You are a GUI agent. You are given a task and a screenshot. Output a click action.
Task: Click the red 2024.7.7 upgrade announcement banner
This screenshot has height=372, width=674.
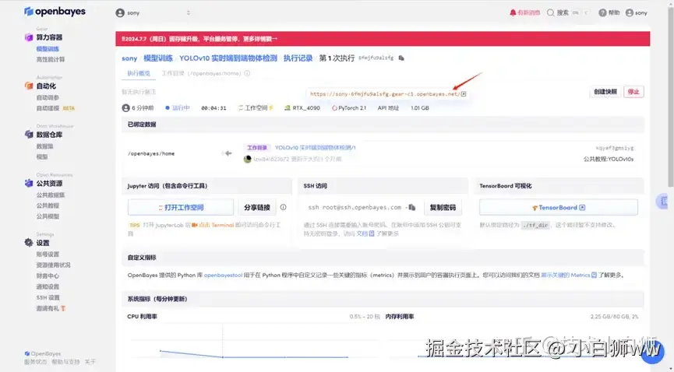(383, 39)
